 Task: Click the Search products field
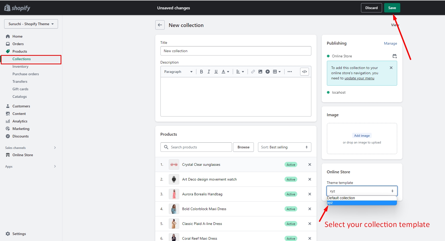[x=199, y=147]
